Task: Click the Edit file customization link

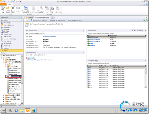Action: click(x=30, y=58)
